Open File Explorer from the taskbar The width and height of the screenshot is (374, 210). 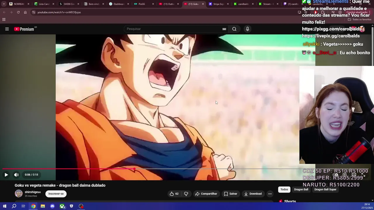click(x=43, y=206)
